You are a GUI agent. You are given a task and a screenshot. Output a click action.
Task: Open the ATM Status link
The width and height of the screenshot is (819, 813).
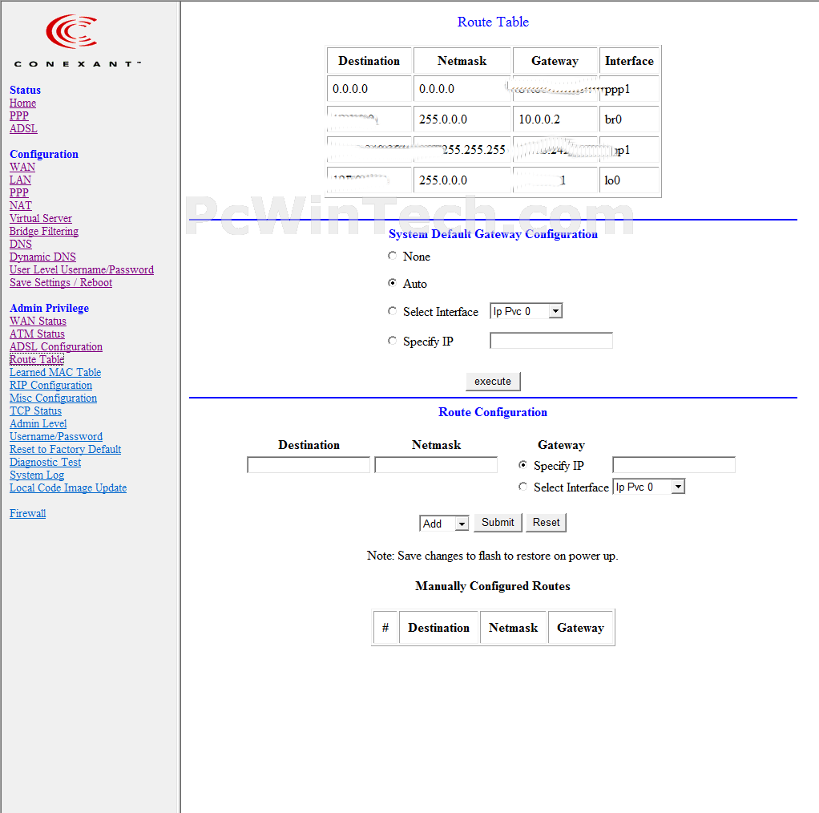[x=37, y=334]
